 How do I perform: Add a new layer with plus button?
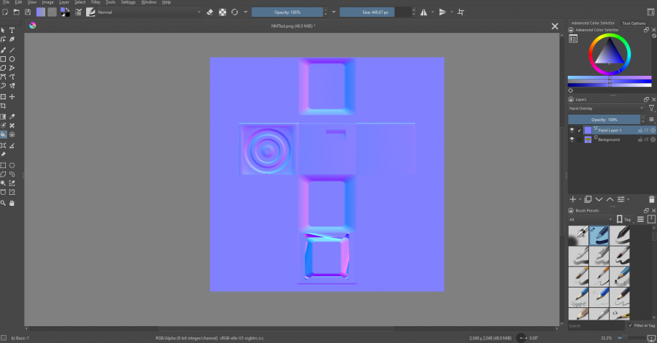click(572, 199)
